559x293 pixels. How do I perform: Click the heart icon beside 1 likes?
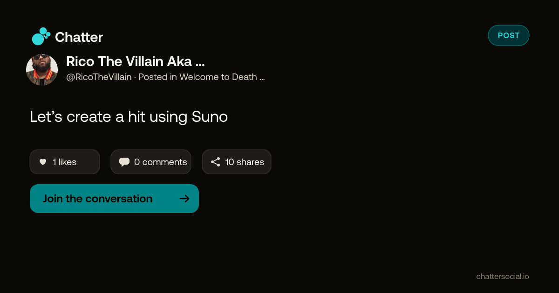click(43, 162)
